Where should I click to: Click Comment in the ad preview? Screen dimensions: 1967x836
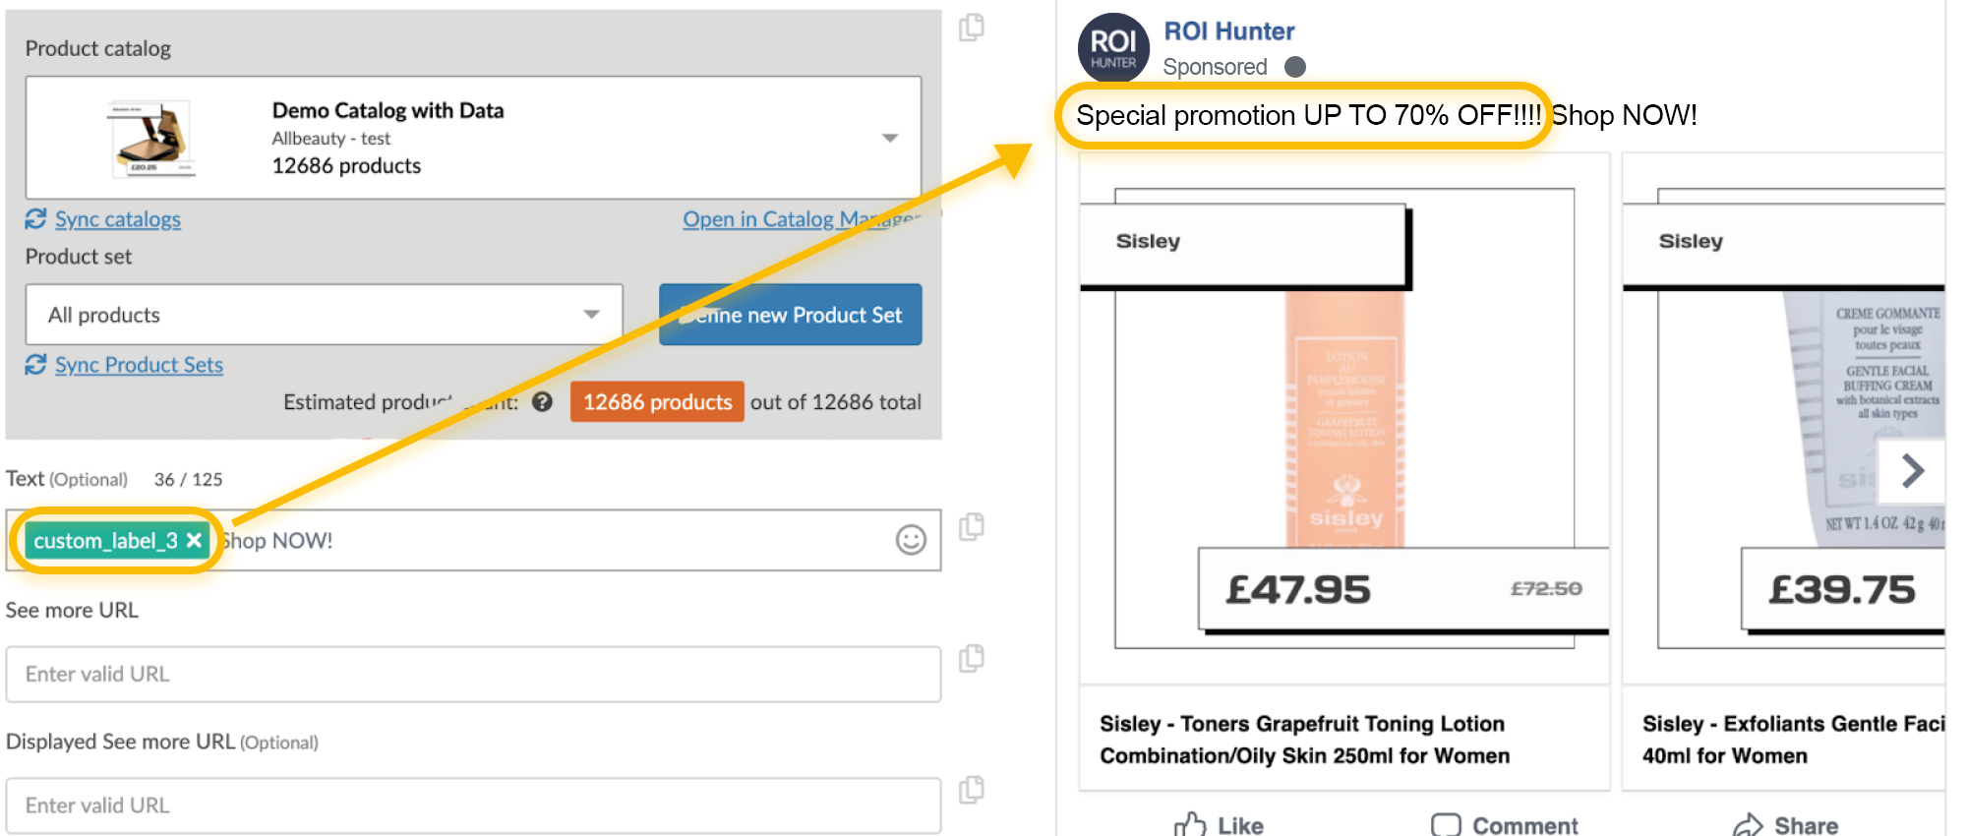tap(1504, 824)
